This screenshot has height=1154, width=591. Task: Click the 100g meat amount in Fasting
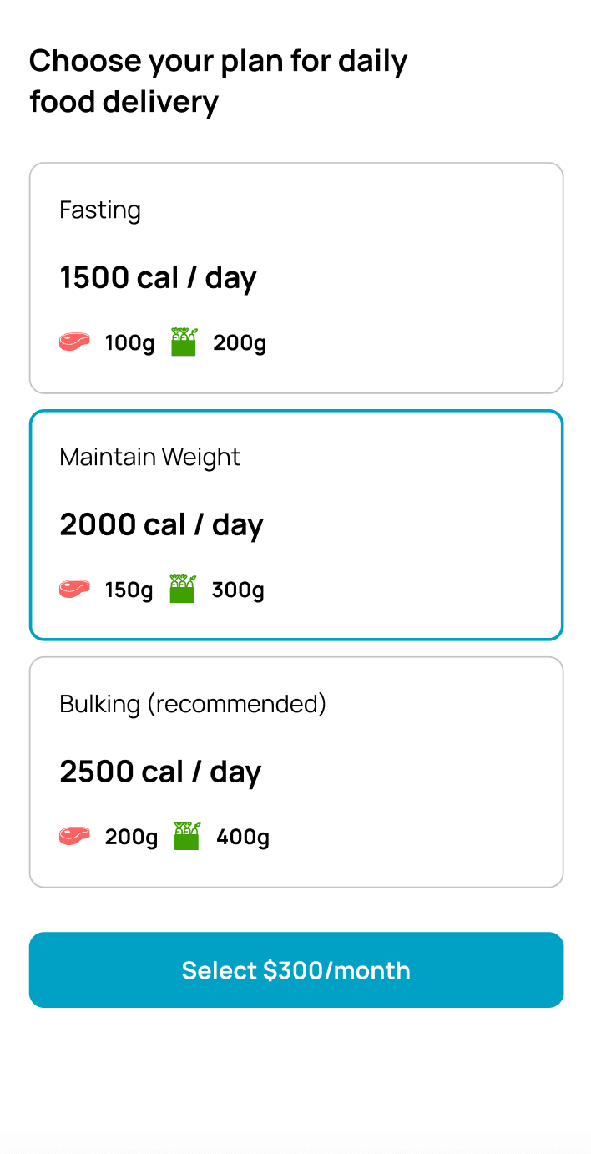point(129,343)
